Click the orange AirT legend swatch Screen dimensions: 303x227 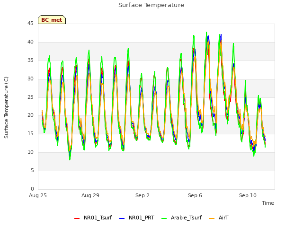click(212, 218)
